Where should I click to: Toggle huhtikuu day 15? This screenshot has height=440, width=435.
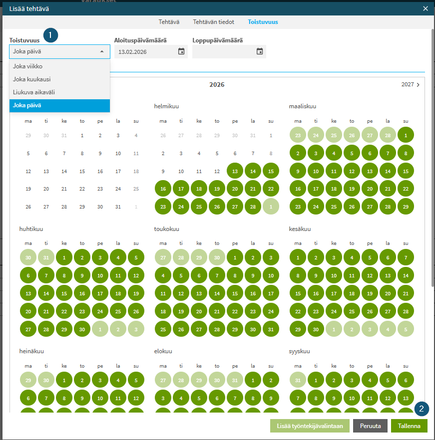point(64,293)
